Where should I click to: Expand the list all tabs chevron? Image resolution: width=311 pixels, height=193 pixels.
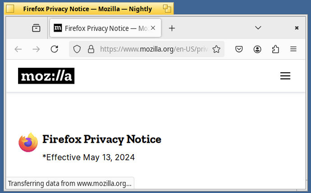[258, 28]
